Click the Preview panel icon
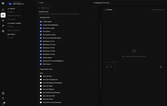The width and height of the screenshot is (167, 106). tap(105, 10)
